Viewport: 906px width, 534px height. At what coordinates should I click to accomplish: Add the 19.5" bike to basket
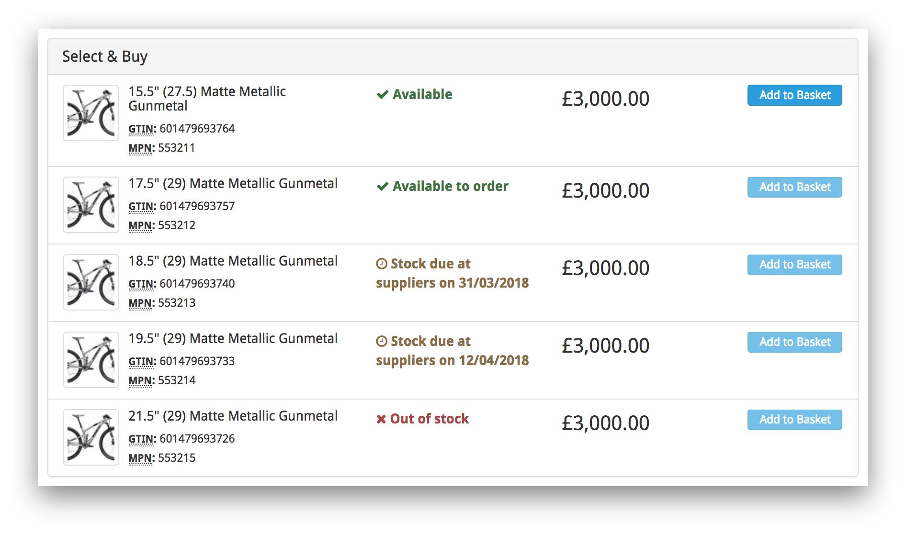[x=794, y=342]
